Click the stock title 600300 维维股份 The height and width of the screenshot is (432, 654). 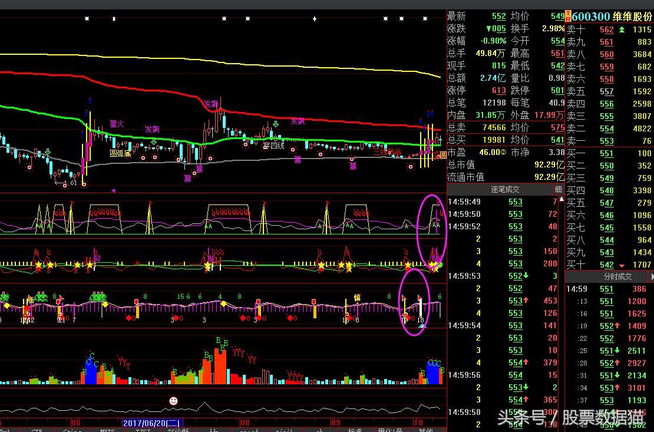[x=612, y=17]
